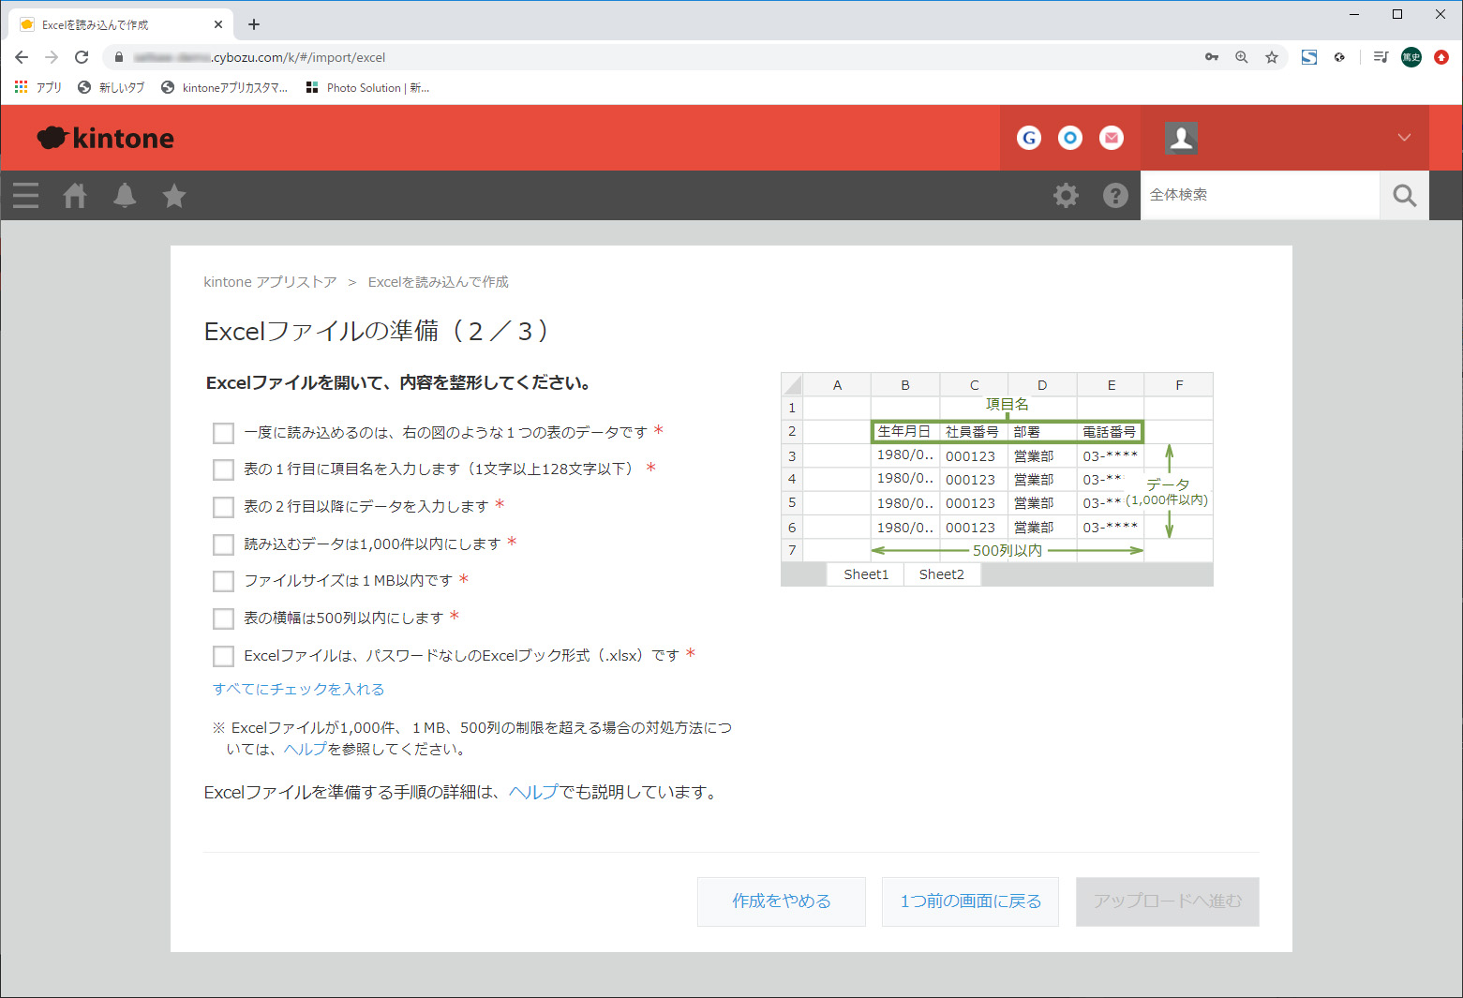
Task: Check 表の１行目に項目名を入力します checkbox
Action: (x=223, y=469)
